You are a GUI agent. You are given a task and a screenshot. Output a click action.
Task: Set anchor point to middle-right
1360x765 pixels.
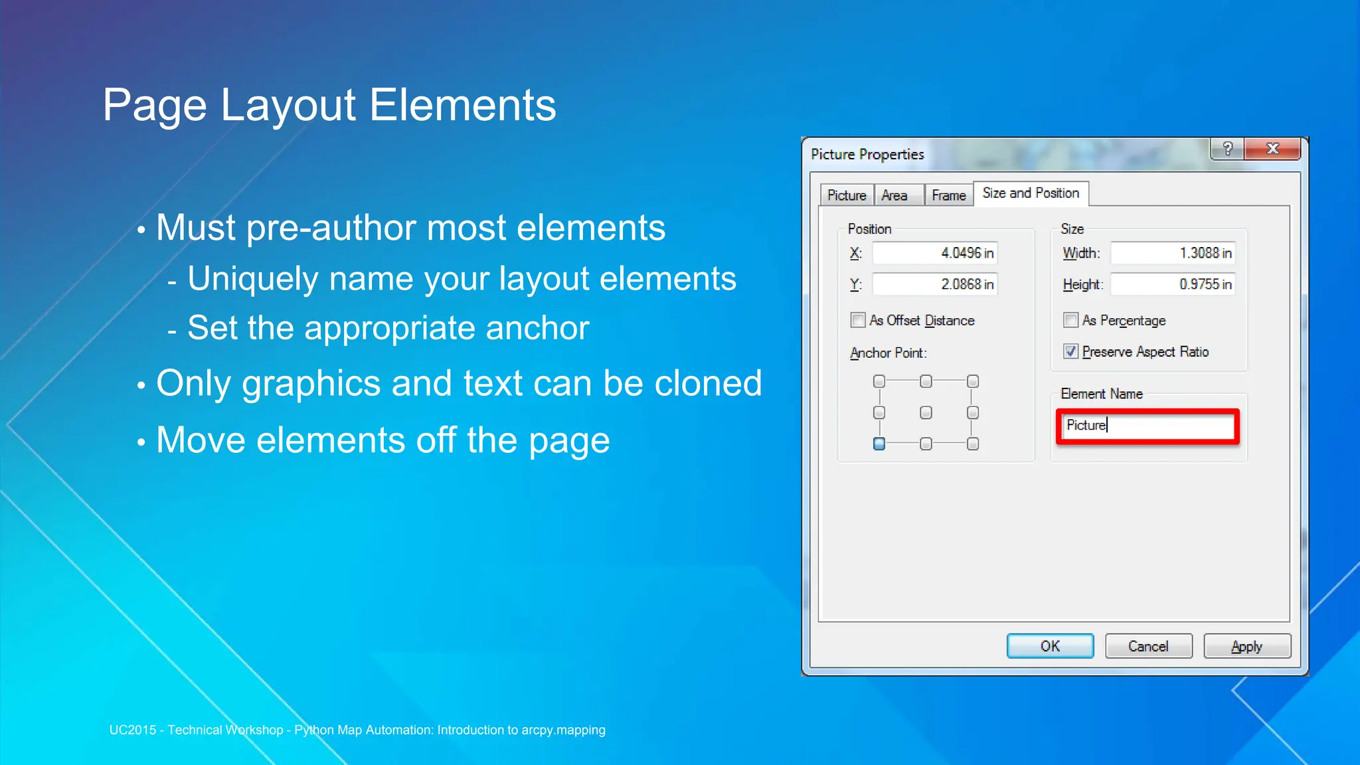tap(973, 413)
